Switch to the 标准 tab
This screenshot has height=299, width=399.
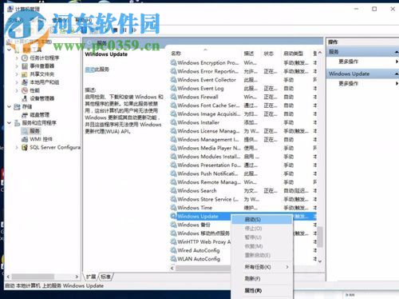[106, 277]
